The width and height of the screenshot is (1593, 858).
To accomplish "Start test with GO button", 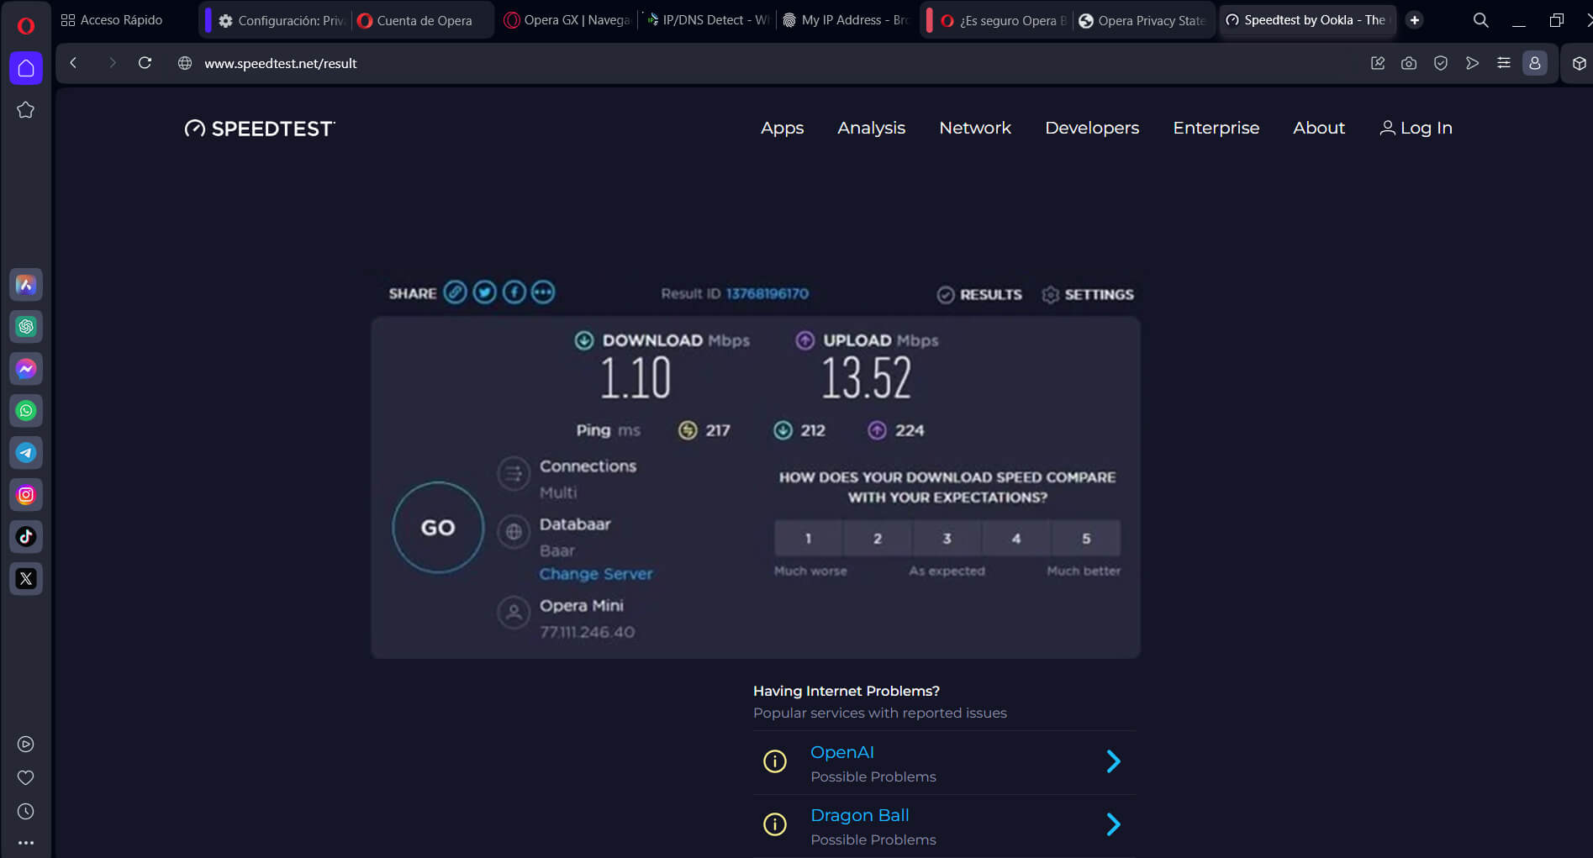I will pyautogui.click(x=438, y=528).
